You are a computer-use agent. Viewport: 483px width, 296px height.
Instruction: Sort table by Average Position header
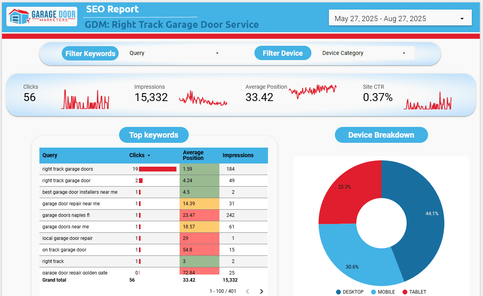click(x=193, y=155)
